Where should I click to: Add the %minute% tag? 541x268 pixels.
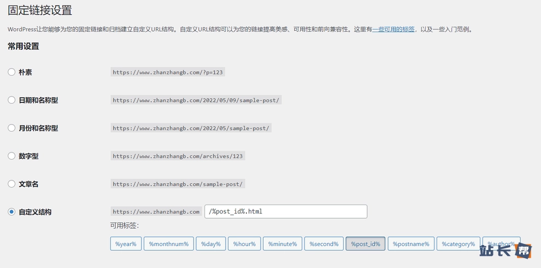[x=282, y=244]
